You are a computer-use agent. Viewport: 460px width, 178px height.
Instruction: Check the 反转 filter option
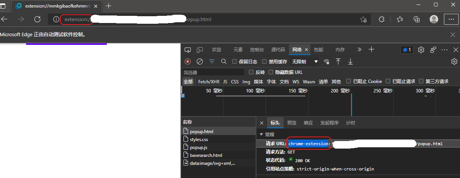coord(251,72)
